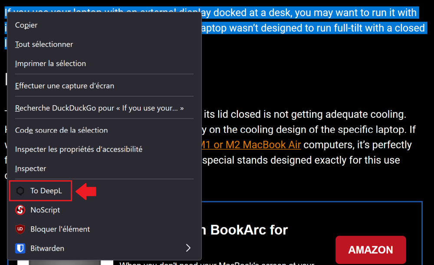Screen dimensions: 434x265
Task: Select the Tout sélectionner menu entry
Action: tap(104, 44)
